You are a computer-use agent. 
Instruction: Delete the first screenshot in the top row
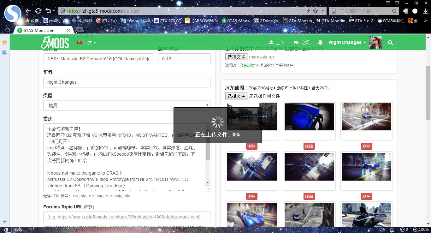252,146
